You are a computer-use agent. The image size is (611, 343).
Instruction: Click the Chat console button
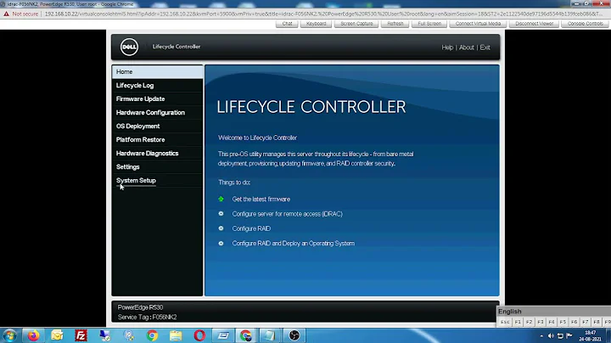click(x=287, y=24)
